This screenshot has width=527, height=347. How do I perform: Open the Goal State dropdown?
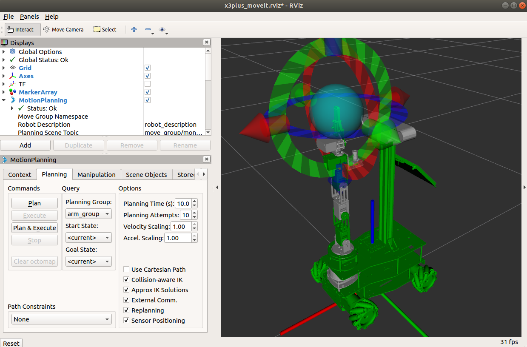click(x=88, y=262)
